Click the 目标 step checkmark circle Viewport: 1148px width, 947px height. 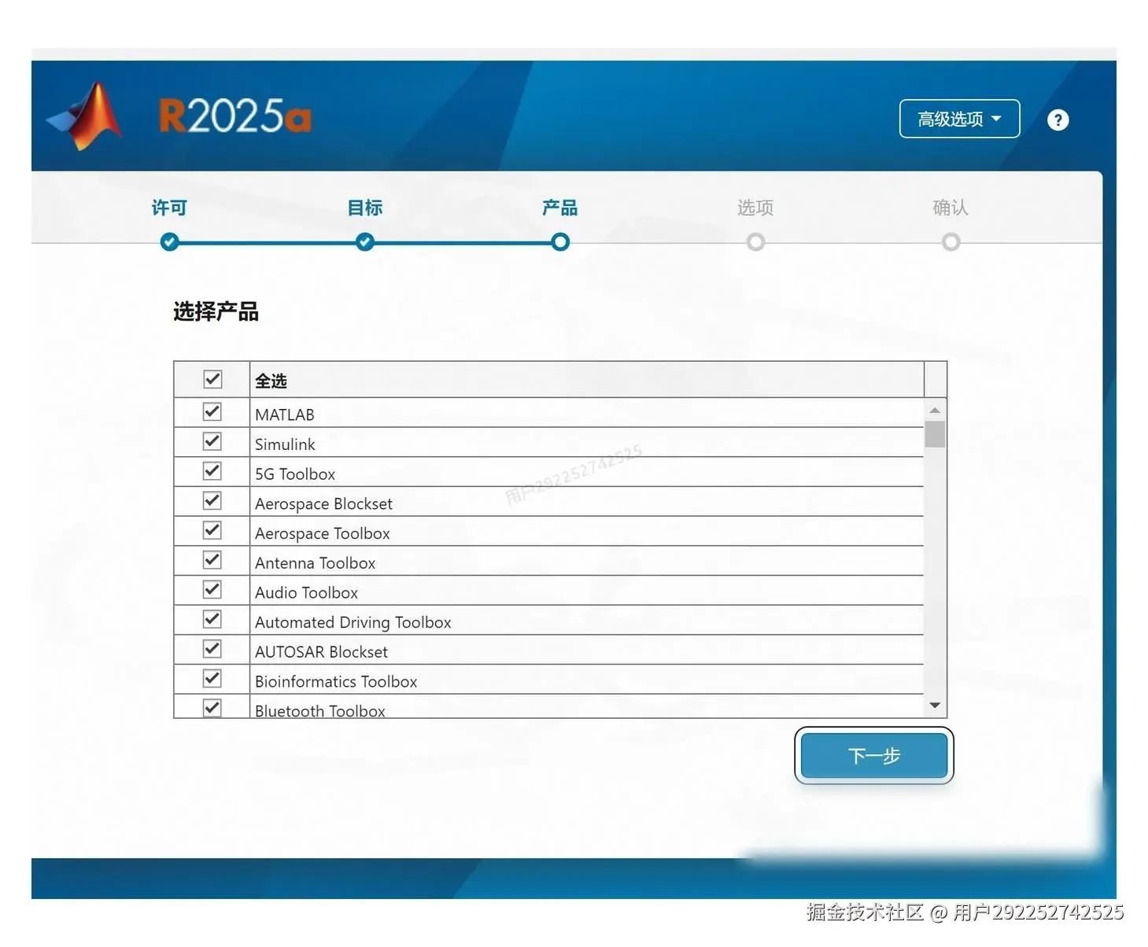364,242
